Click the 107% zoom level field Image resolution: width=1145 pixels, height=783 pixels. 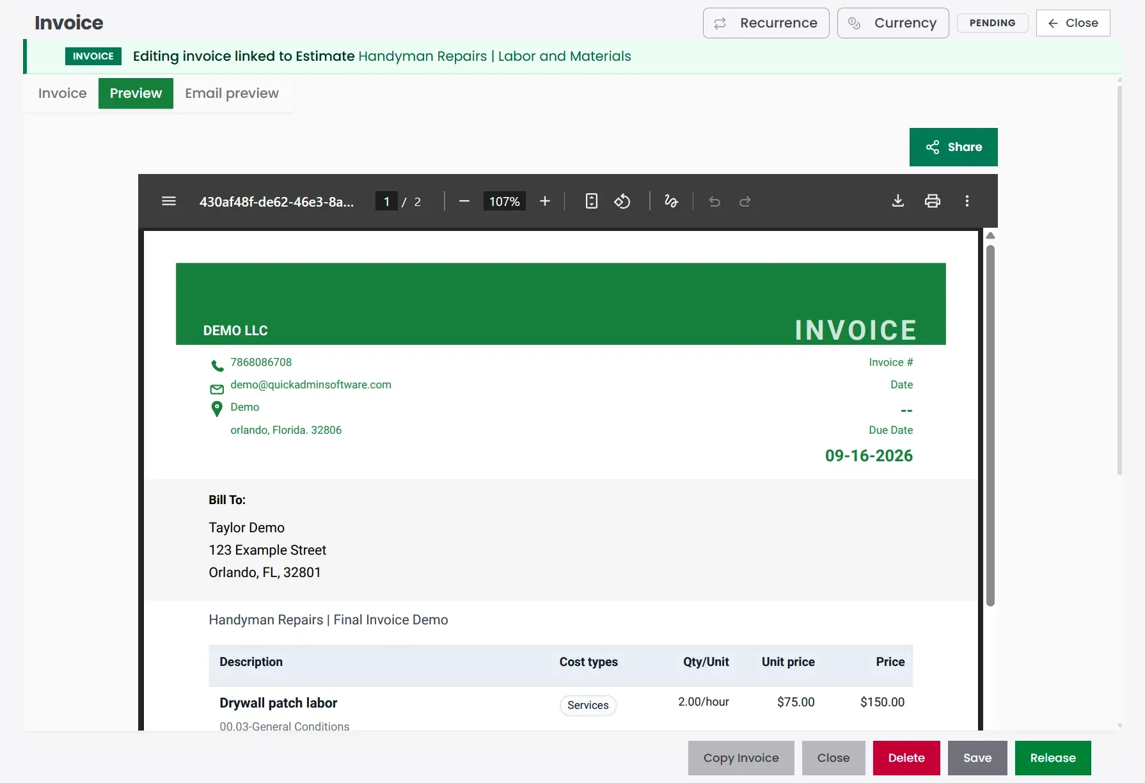tap(505, 202)
